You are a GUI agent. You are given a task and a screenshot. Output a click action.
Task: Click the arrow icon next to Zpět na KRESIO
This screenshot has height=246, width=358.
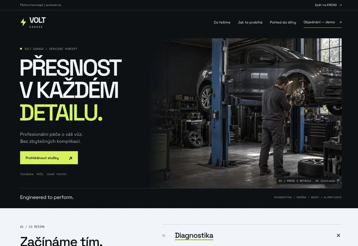pos(341,5)
